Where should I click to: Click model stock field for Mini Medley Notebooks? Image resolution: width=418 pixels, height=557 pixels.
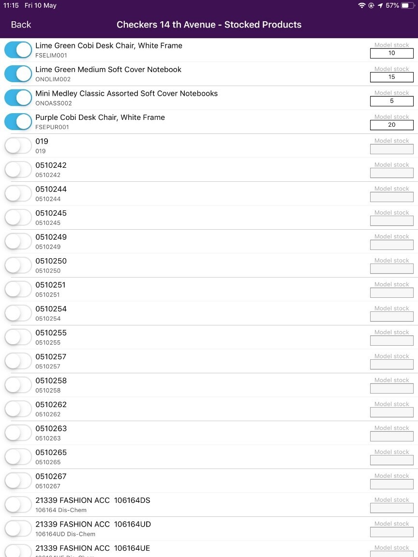click(x=391, y=101)
